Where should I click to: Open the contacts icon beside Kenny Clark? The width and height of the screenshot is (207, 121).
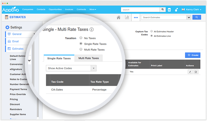[x=176, y=10]
